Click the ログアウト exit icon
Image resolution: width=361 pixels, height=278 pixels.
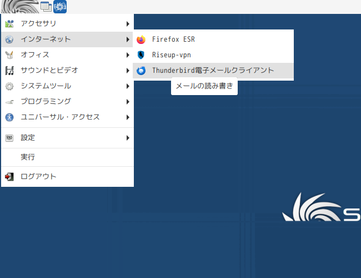(x=9, y=177)
